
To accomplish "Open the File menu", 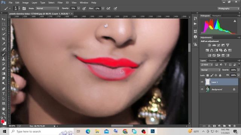I will click(x=11, y=3).
